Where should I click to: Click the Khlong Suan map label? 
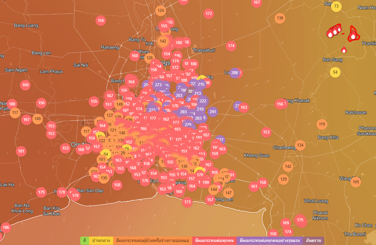pos(257,156)
